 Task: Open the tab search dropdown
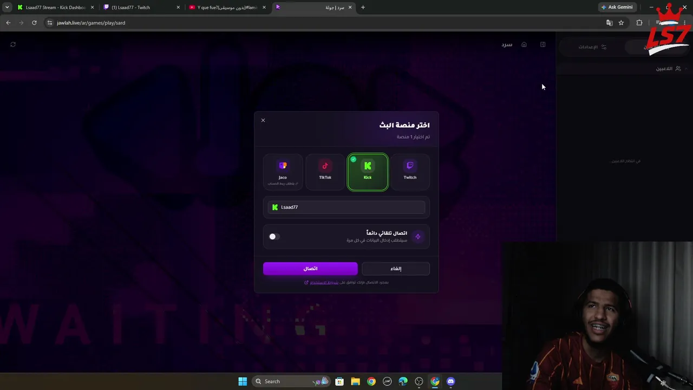click(x=7, y=8)
